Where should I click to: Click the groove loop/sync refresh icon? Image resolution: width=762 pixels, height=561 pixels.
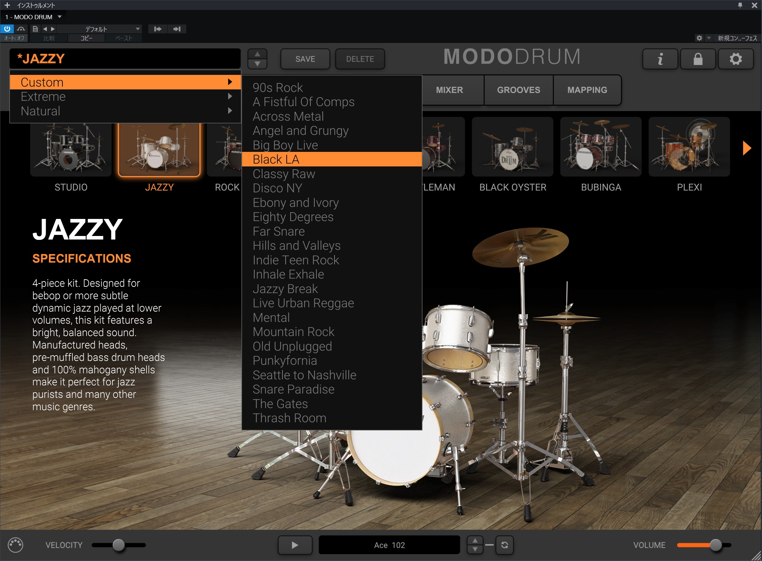pyautogui.click(x=504, y=545)
